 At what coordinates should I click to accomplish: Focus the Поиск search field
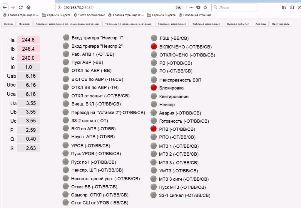234,7
